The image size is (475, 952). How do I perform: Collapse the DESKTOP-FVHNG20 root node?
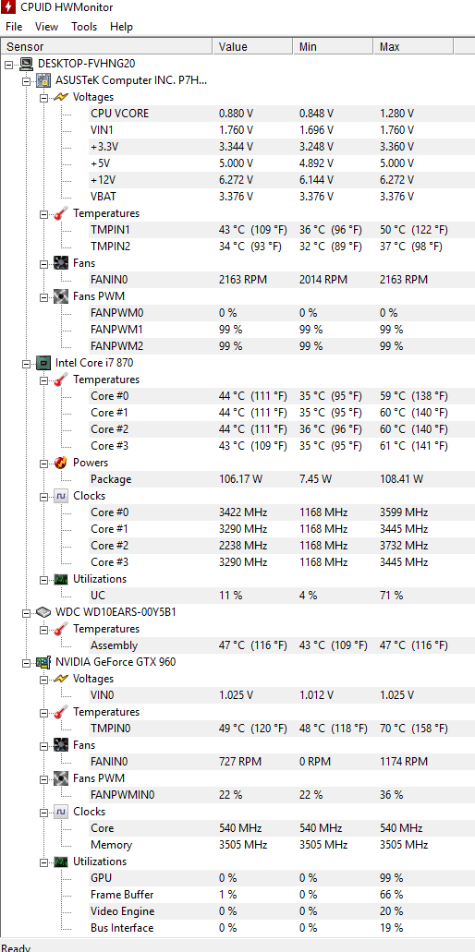pyautogui.click(x=8, y=63)
